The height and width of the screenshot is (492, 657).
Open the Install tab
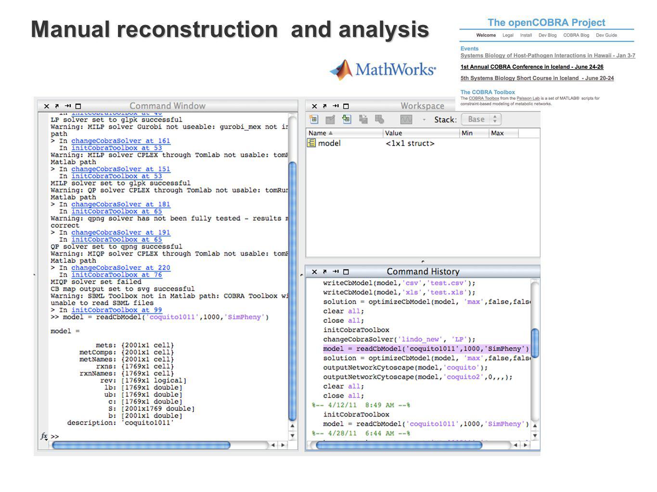click(526, 35)
